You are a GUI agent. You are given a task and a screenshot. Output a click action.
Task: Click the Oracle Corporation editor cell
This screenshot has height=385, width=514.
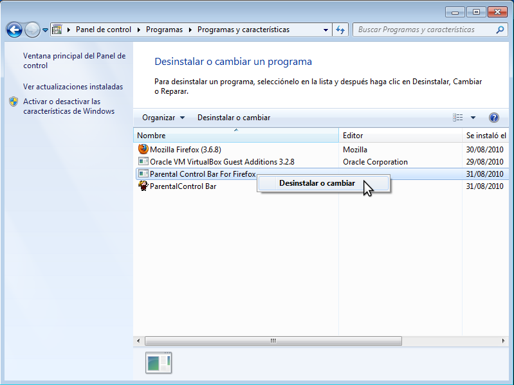(375, 162)
